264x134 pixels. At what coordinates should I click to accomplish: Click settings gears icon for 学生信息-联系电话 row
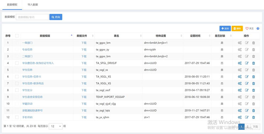point(240,83)
